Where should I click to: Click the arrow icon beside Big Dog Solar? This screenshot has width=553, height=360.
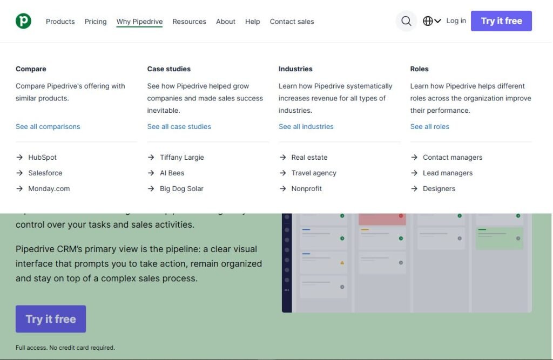point(151,188)
